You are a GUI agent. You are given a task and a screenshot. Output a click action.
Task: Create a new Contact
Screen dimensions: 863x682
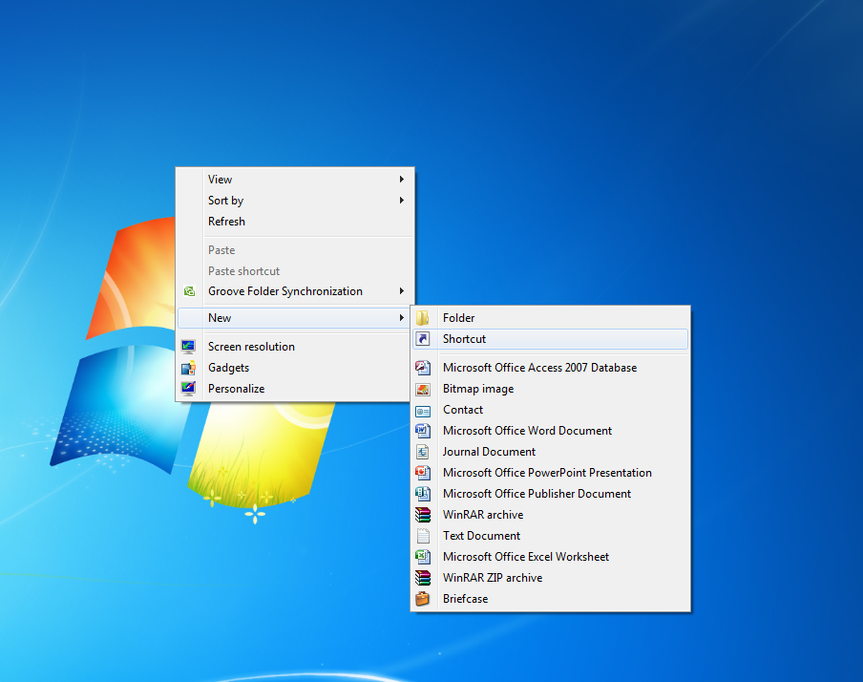point(551,410)
